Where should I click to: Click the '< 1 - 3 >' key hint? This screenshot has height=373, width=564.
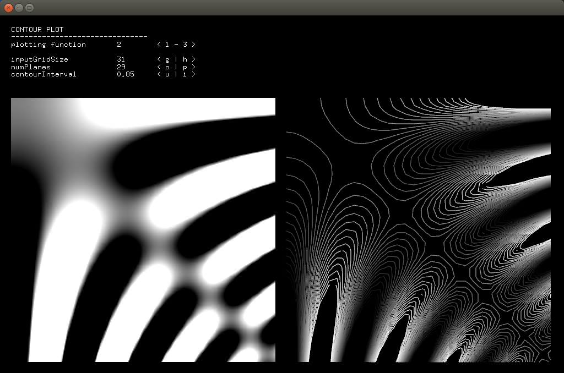tap(176, 44)
